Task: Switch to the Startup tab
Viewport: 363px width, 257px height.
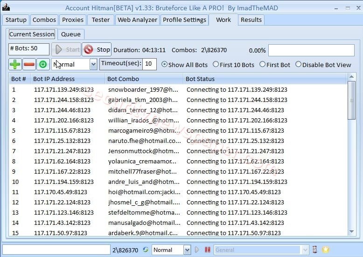Action: coord(16,20)
